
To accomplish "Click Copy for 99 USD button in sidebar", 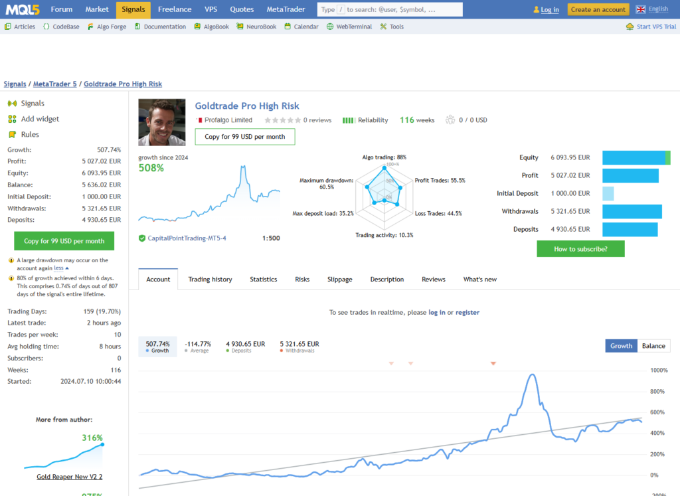I will [x=64, y=241].
